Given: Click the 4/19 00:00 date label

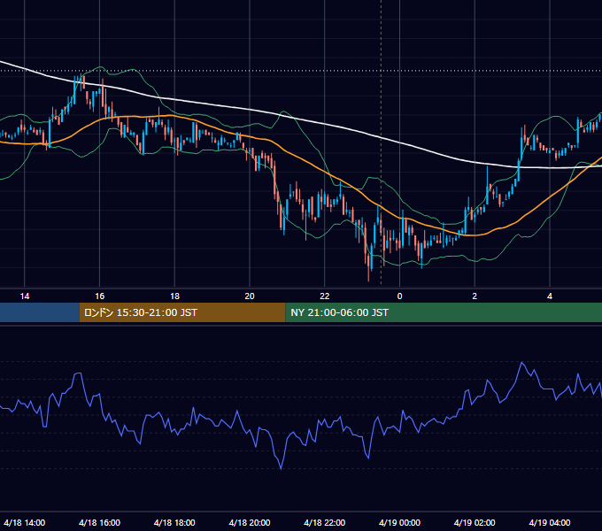Looking at the screenshot, I should click(x=399, y=522).
